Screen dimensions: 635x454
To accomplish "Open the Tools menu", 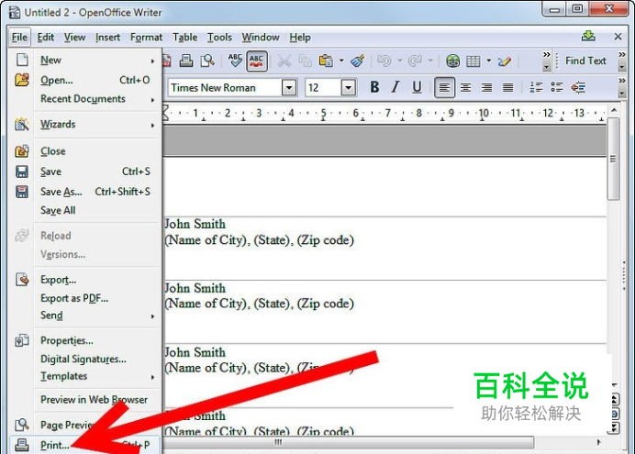I will click(219, 38).
